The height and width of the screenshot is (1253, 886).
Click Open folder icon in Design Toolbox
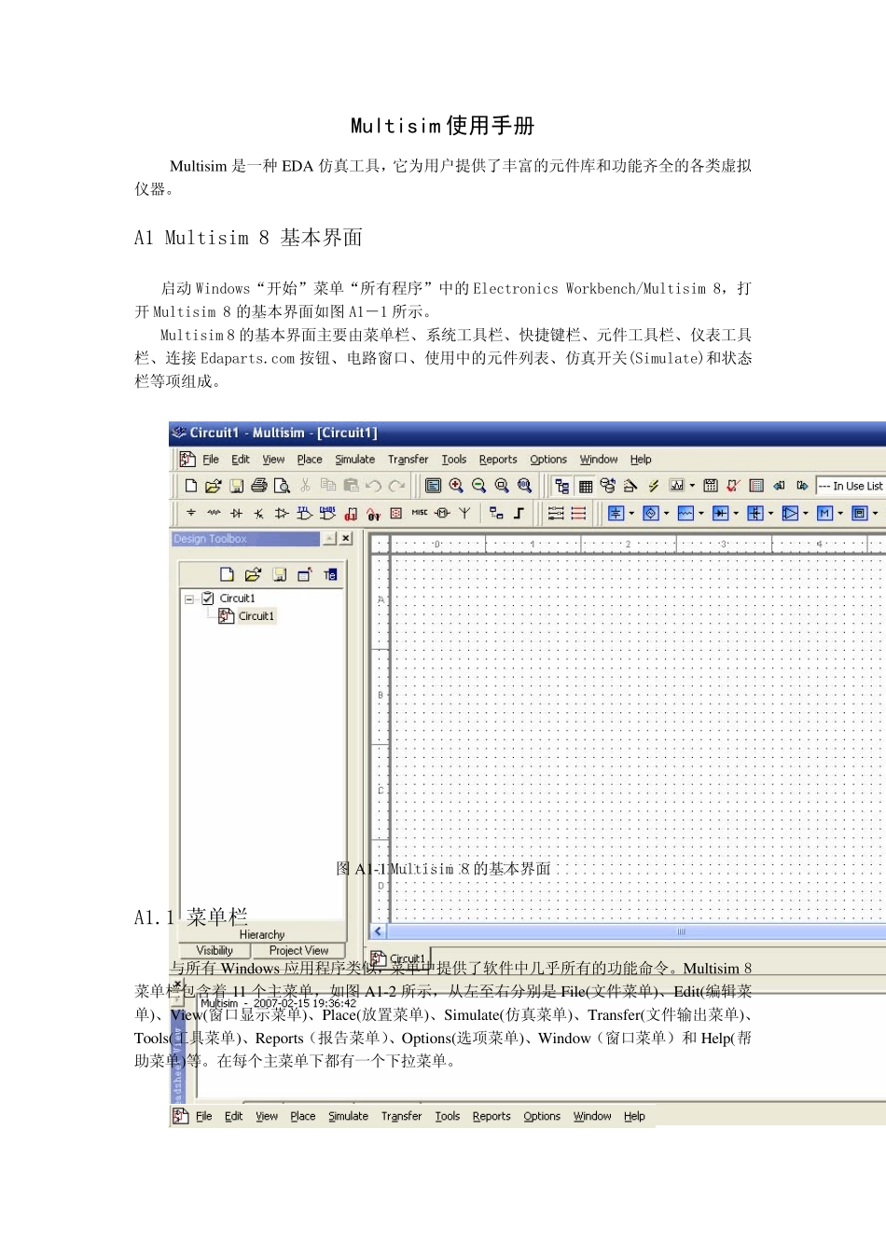(x=253, y=574)
